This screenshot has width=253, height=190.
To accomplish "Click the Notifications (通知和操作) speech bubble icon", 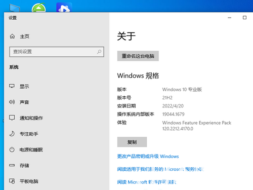I will [x=12, y=118].
